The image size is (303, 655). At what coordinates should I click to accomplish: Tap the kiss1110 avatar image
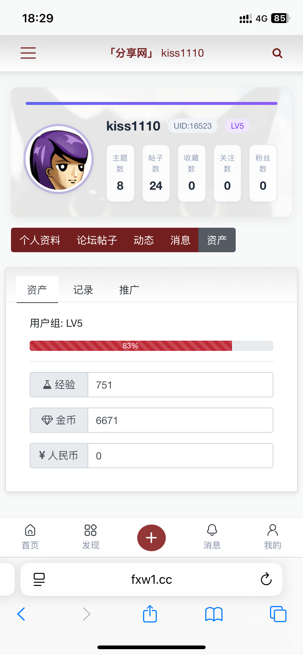point(59,159)
